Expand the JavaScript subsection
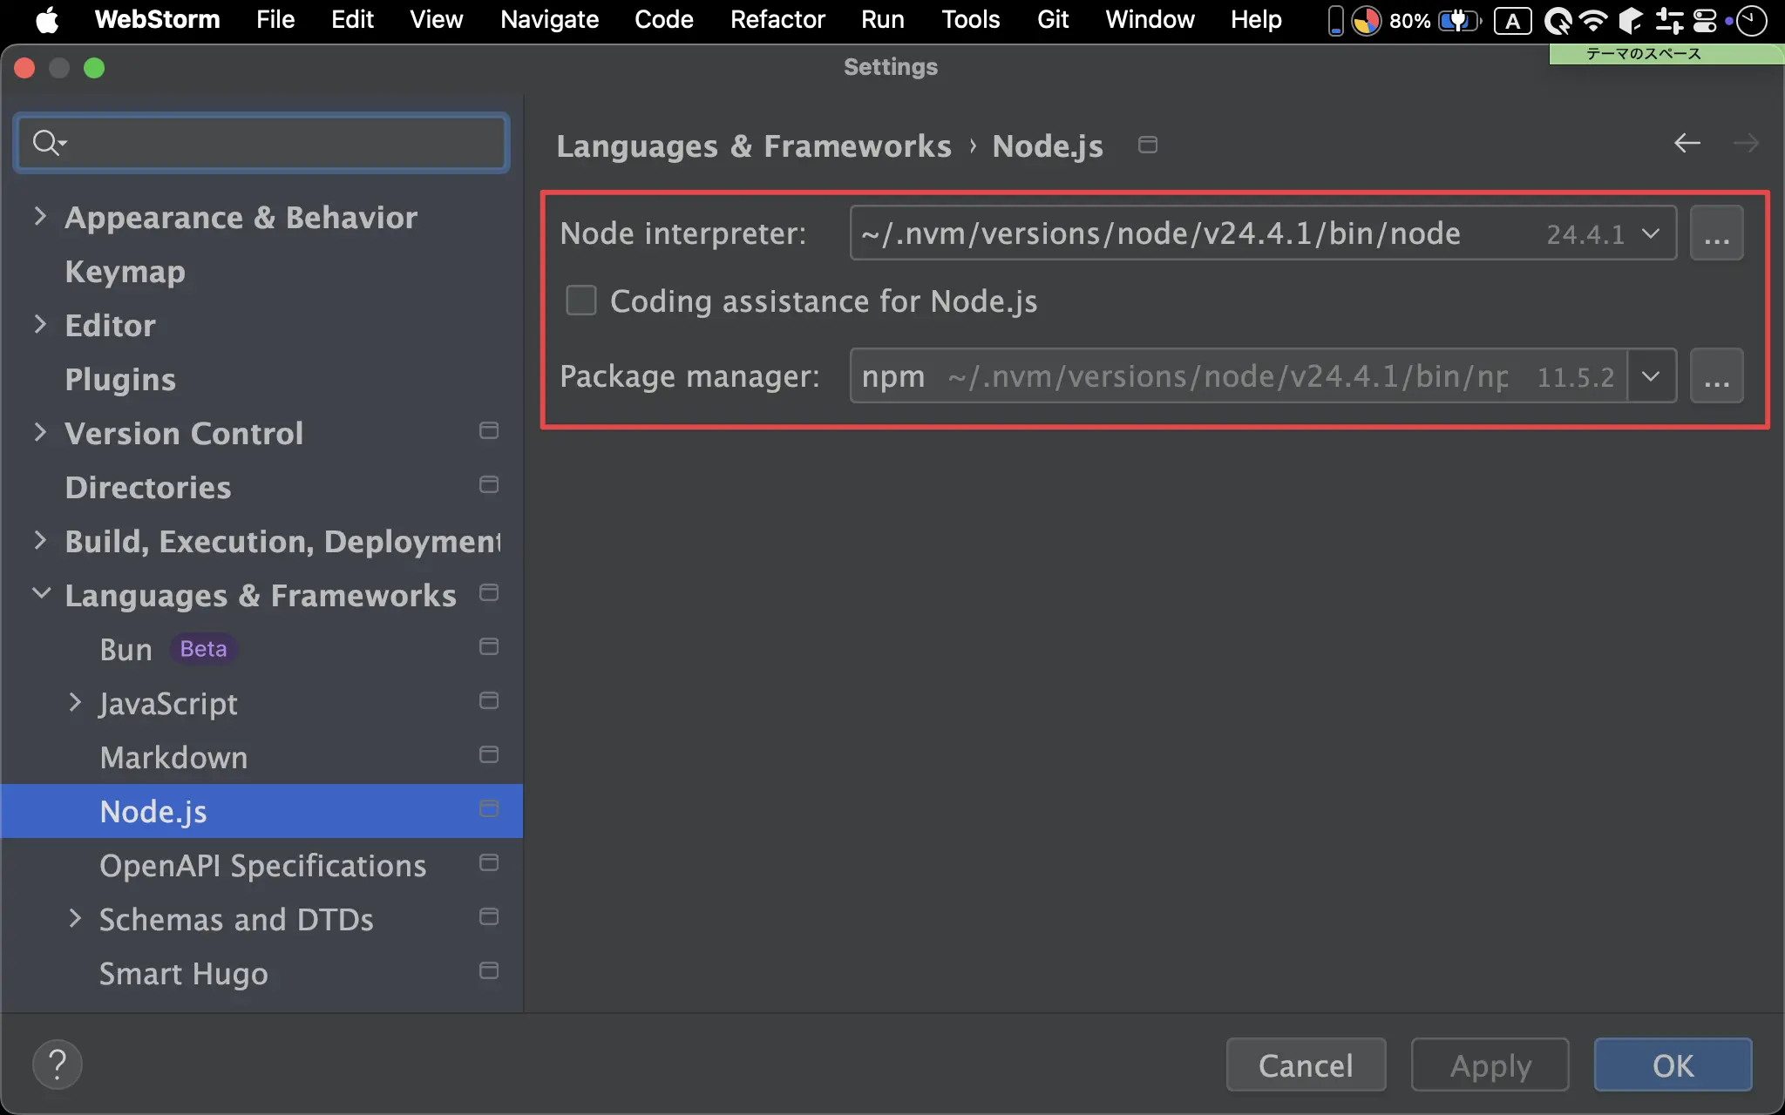 click(75, 702)
